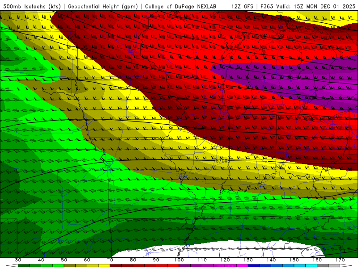The image size is (358, 268).
Task: Click the 80 label on the color scale
Action: pyautogui.click(x=133, y=260)
